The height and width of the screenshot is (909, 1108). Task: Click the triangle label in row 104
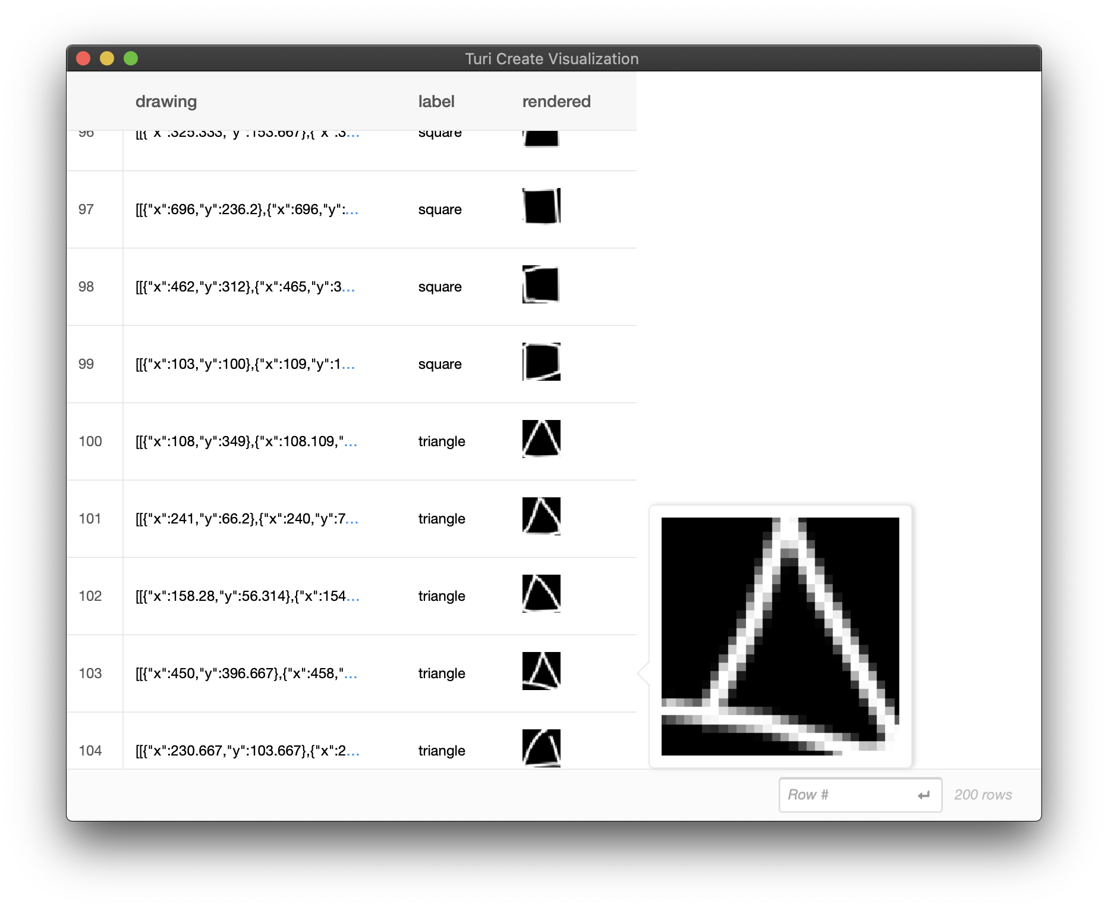click(442, 751)
